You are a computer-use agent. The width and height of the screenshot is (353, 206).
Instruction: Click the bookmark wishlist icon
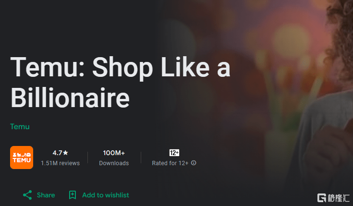pyautogui.click(x=72, y=195)
